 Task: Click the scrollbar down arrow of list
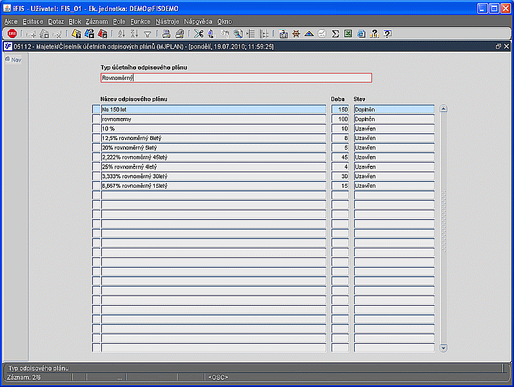coord(443,348)
